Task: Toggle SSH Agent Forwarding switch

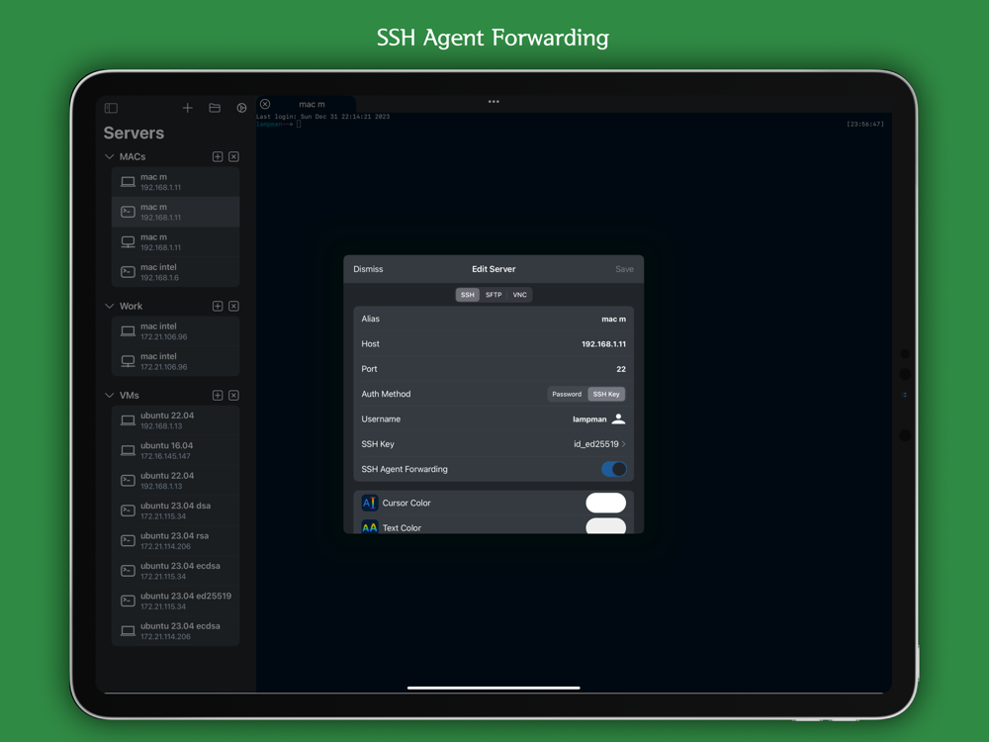Action: [x=614, y=469]
